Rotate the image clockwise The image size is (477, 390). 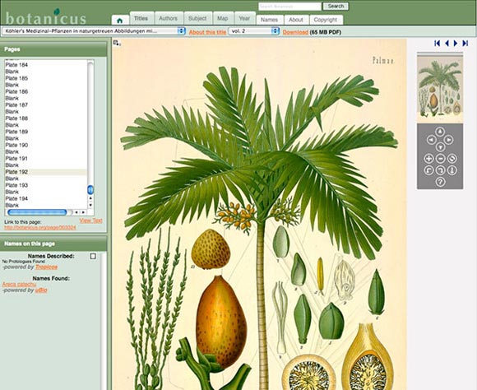(x=440, y=169)
